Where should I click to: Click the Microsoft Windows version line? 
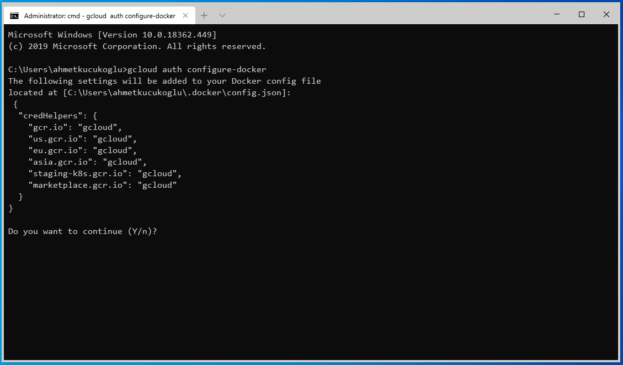(113, 35)
